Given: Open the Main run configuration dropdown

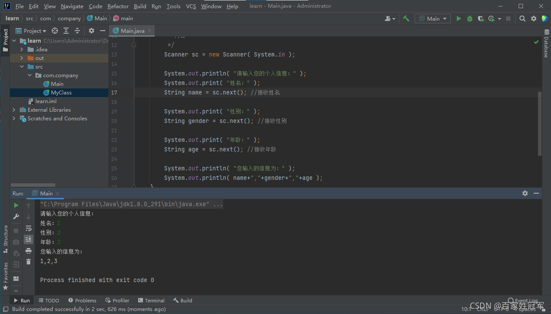Looking at the screenshot, I should click(x=433, y=19).
